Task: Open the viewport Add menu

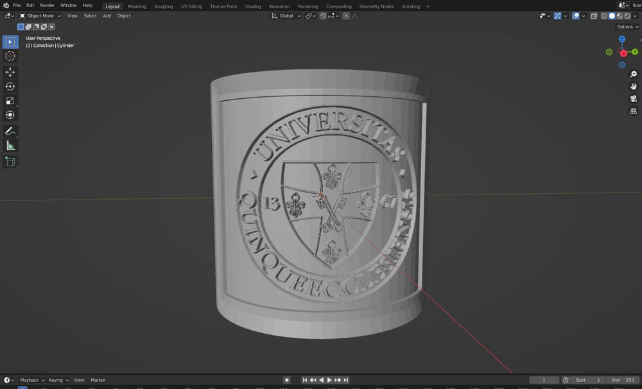Action: pos(107,16)
